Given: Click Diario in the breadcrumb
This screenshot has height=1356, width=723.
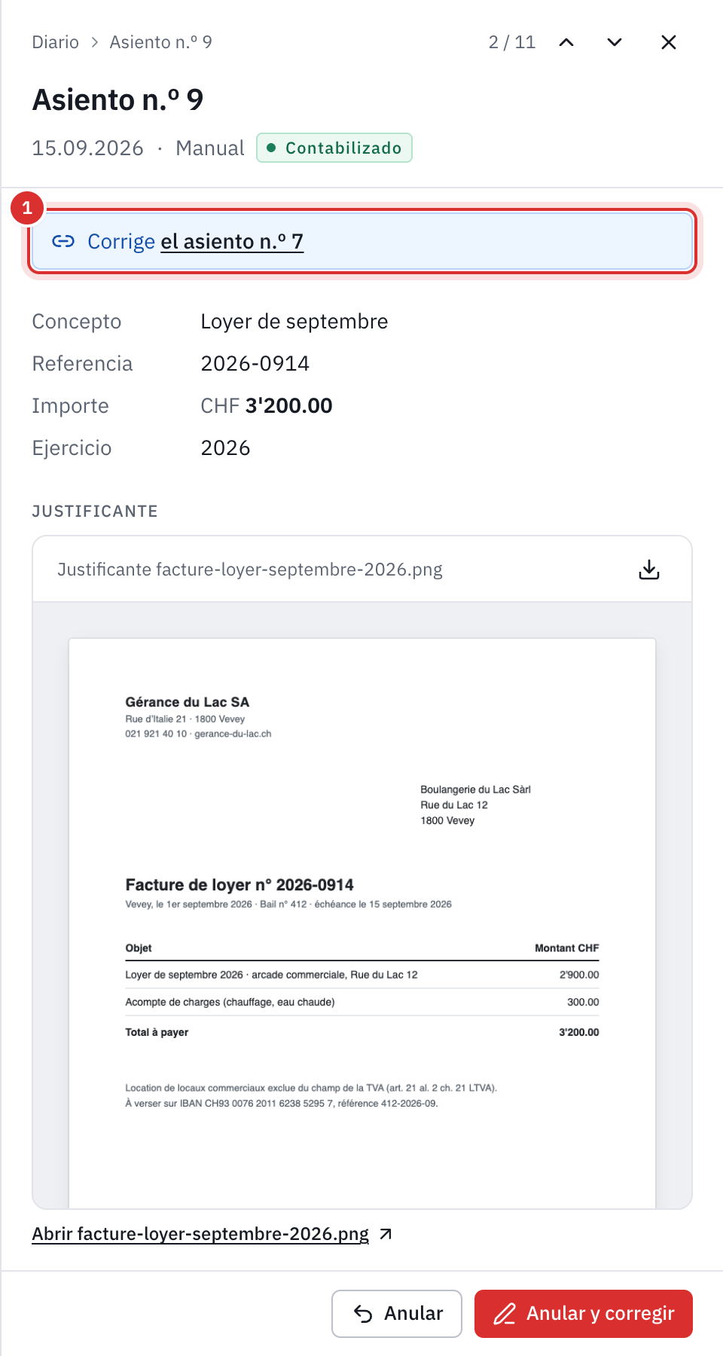Looking at the screenshot, I should (55, 42).
